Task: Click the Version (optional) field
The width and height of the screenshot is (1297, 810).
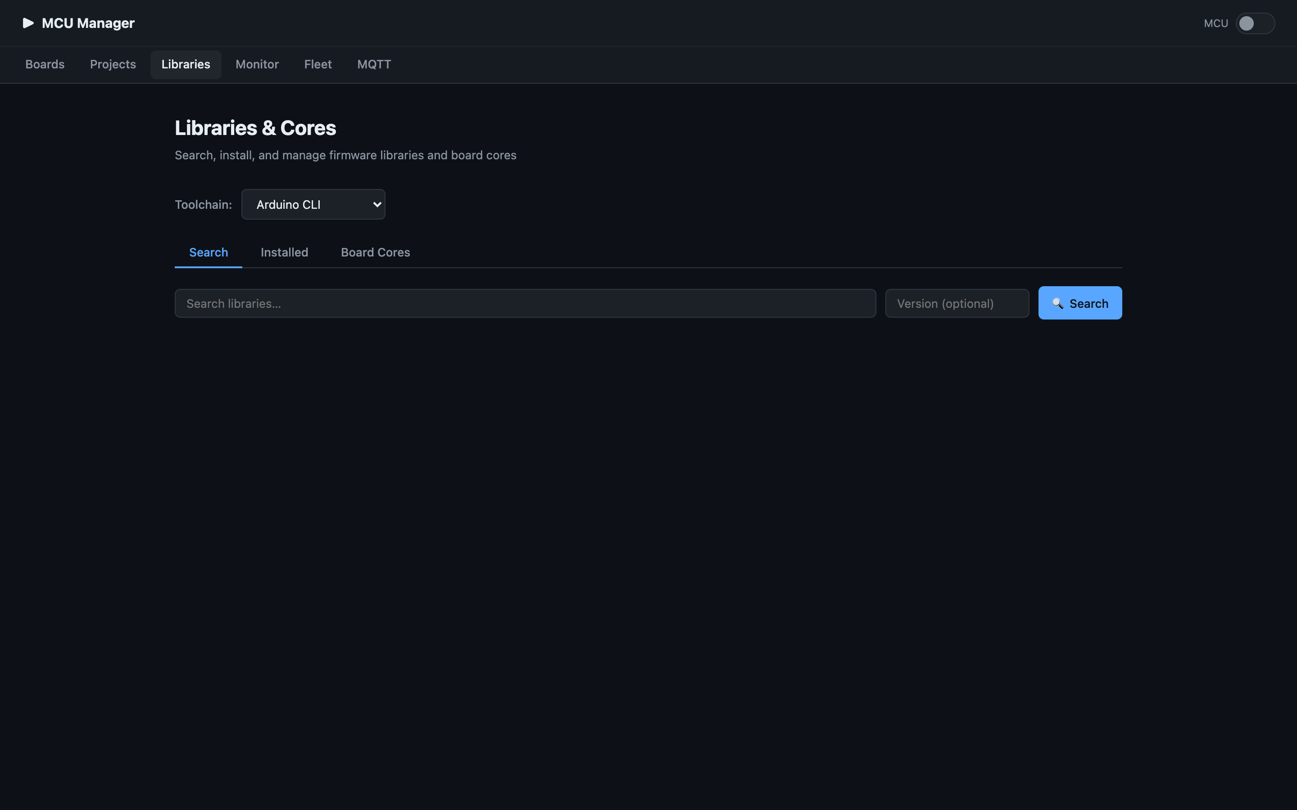Action: (957, 303)
